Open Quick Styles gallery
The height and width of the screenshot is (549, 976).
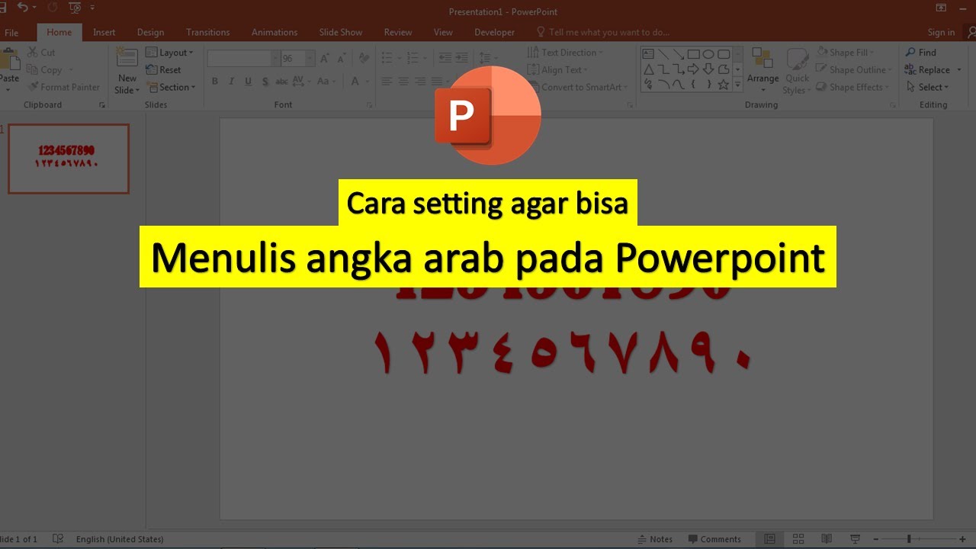tap(798, 70)
